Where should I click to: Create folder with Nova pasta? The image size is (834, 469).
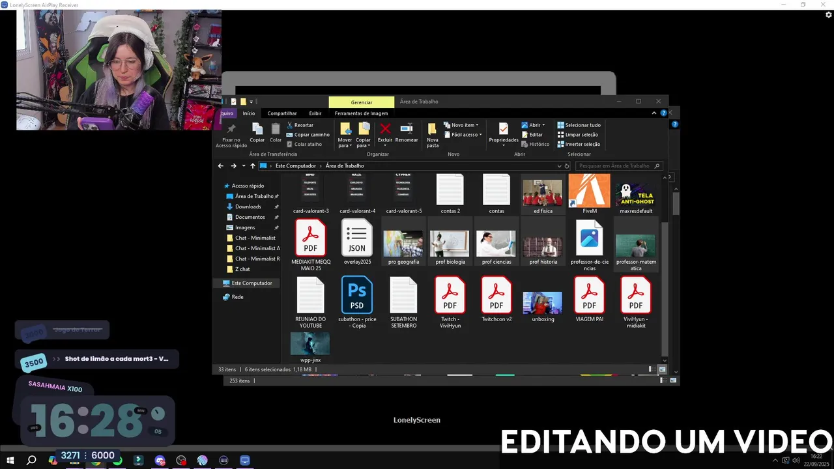click(x=433, y=134)
